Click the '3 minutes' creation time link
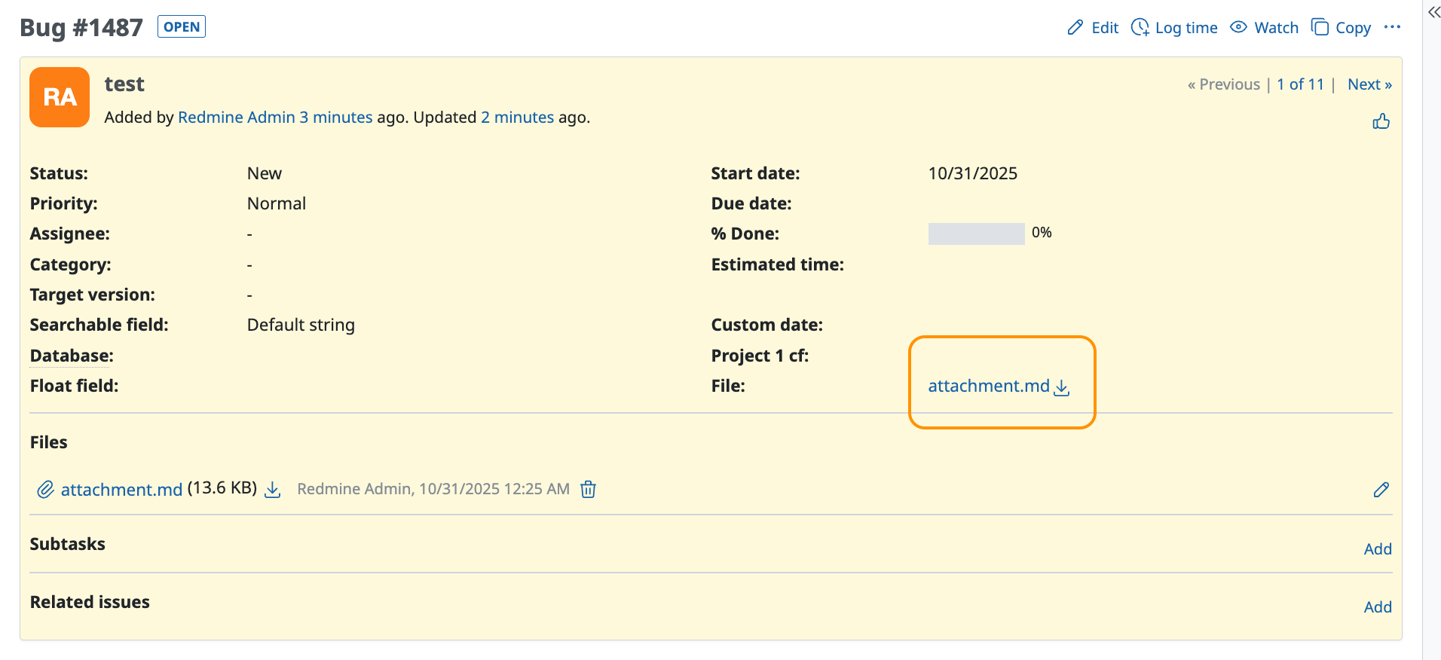This screenshot has width=1441, height=660. [x=335, y=118]
